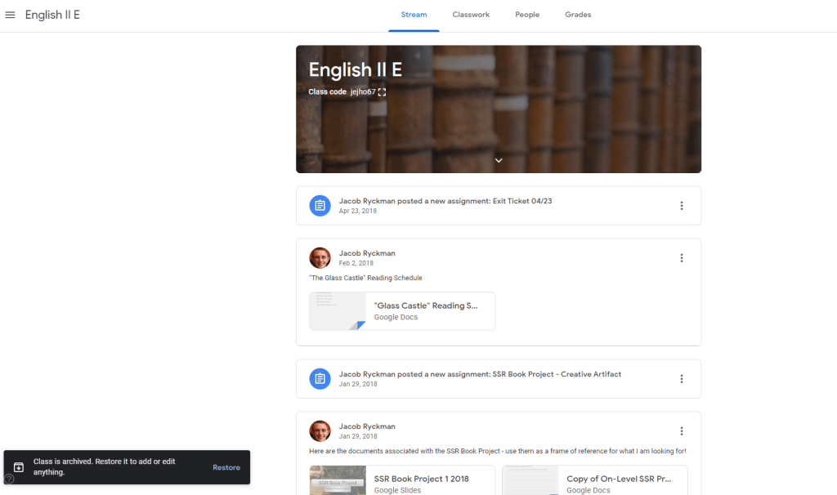Open options for Glass Castle Reading Schedule post

click(681, 258)
